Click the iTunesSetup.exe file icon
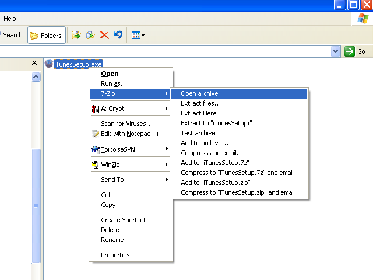This screenshot has height=280, width=373. pyautogui.click(x=48, y=64)
